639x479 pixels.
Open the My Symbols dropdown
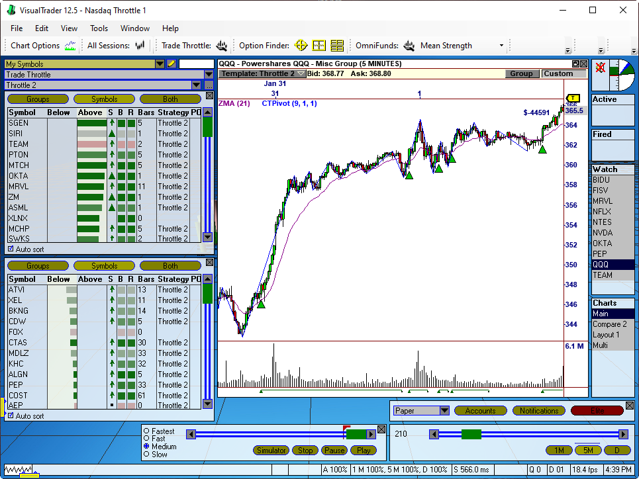(160, 64)
